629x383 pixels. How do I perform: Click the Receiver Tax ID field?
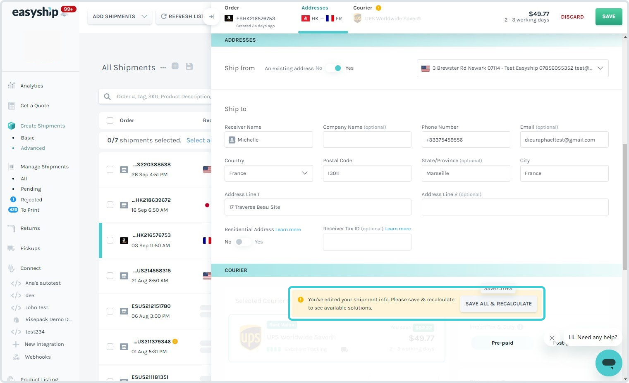pyautogui.click(x=367, y=242)
